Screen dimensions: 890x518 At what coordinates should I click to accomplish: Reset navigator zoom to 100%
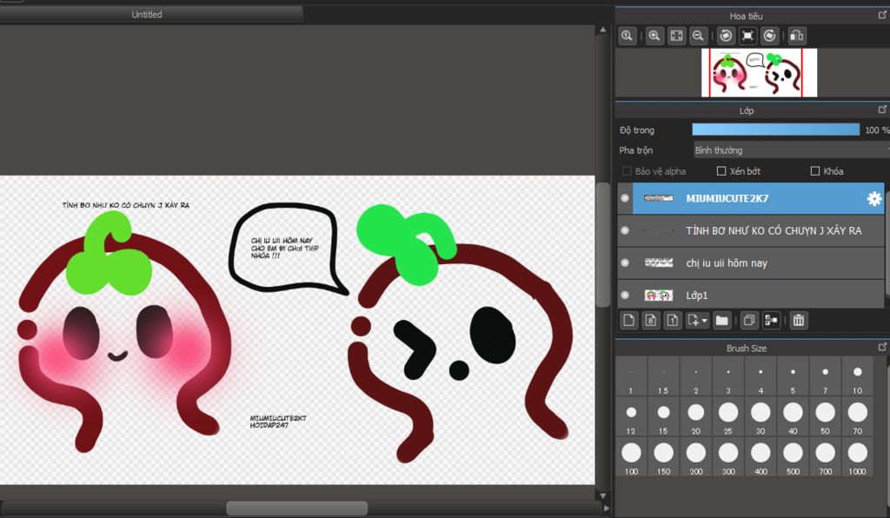[627, 36]
